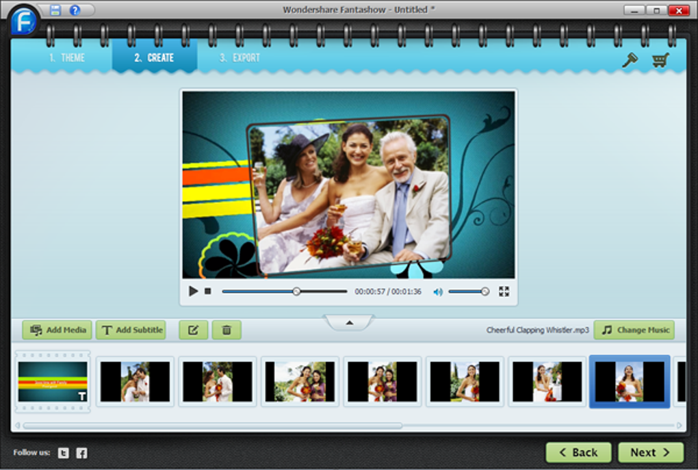Open the Facebook follow icon

pos(81,453)
